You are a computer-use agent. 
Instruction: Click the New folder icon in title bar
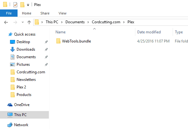click(x=23, y=5)
